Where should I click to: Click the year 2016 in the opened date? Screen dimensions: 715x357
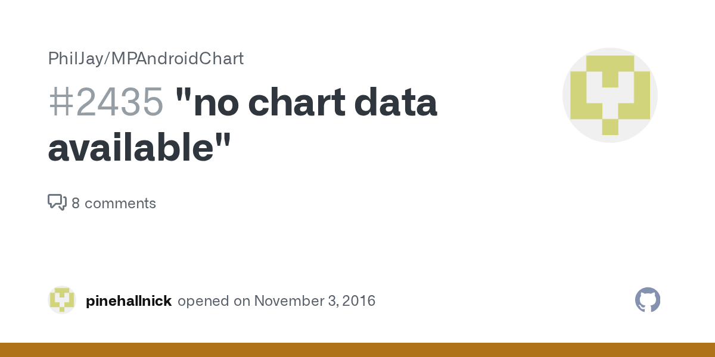pos(359,301)
